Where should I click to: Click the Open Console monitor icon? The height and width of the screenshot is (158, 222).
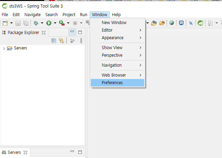click(x=181, y=23)
